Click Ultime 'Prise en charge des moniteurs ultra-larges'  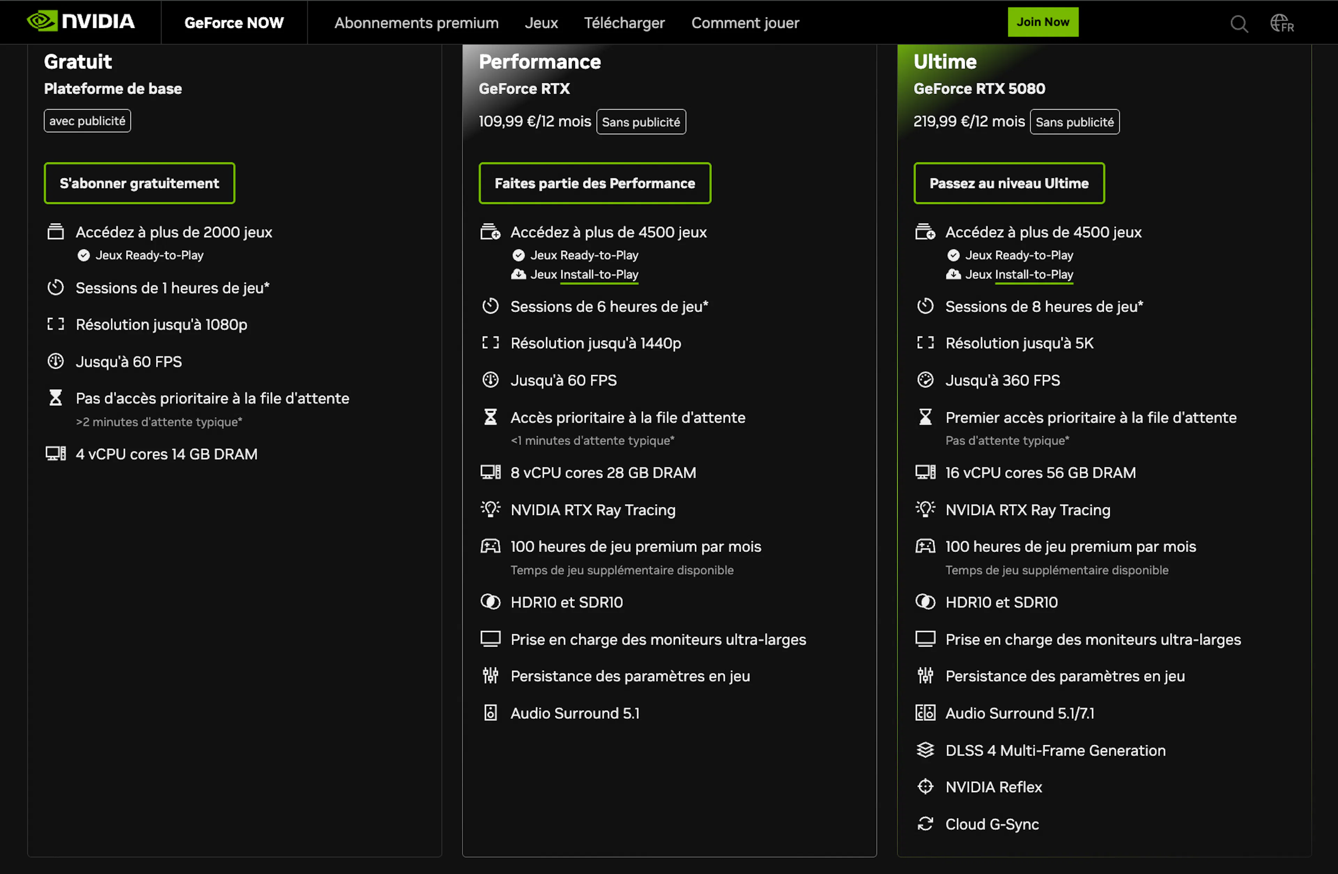(1093, 639)
